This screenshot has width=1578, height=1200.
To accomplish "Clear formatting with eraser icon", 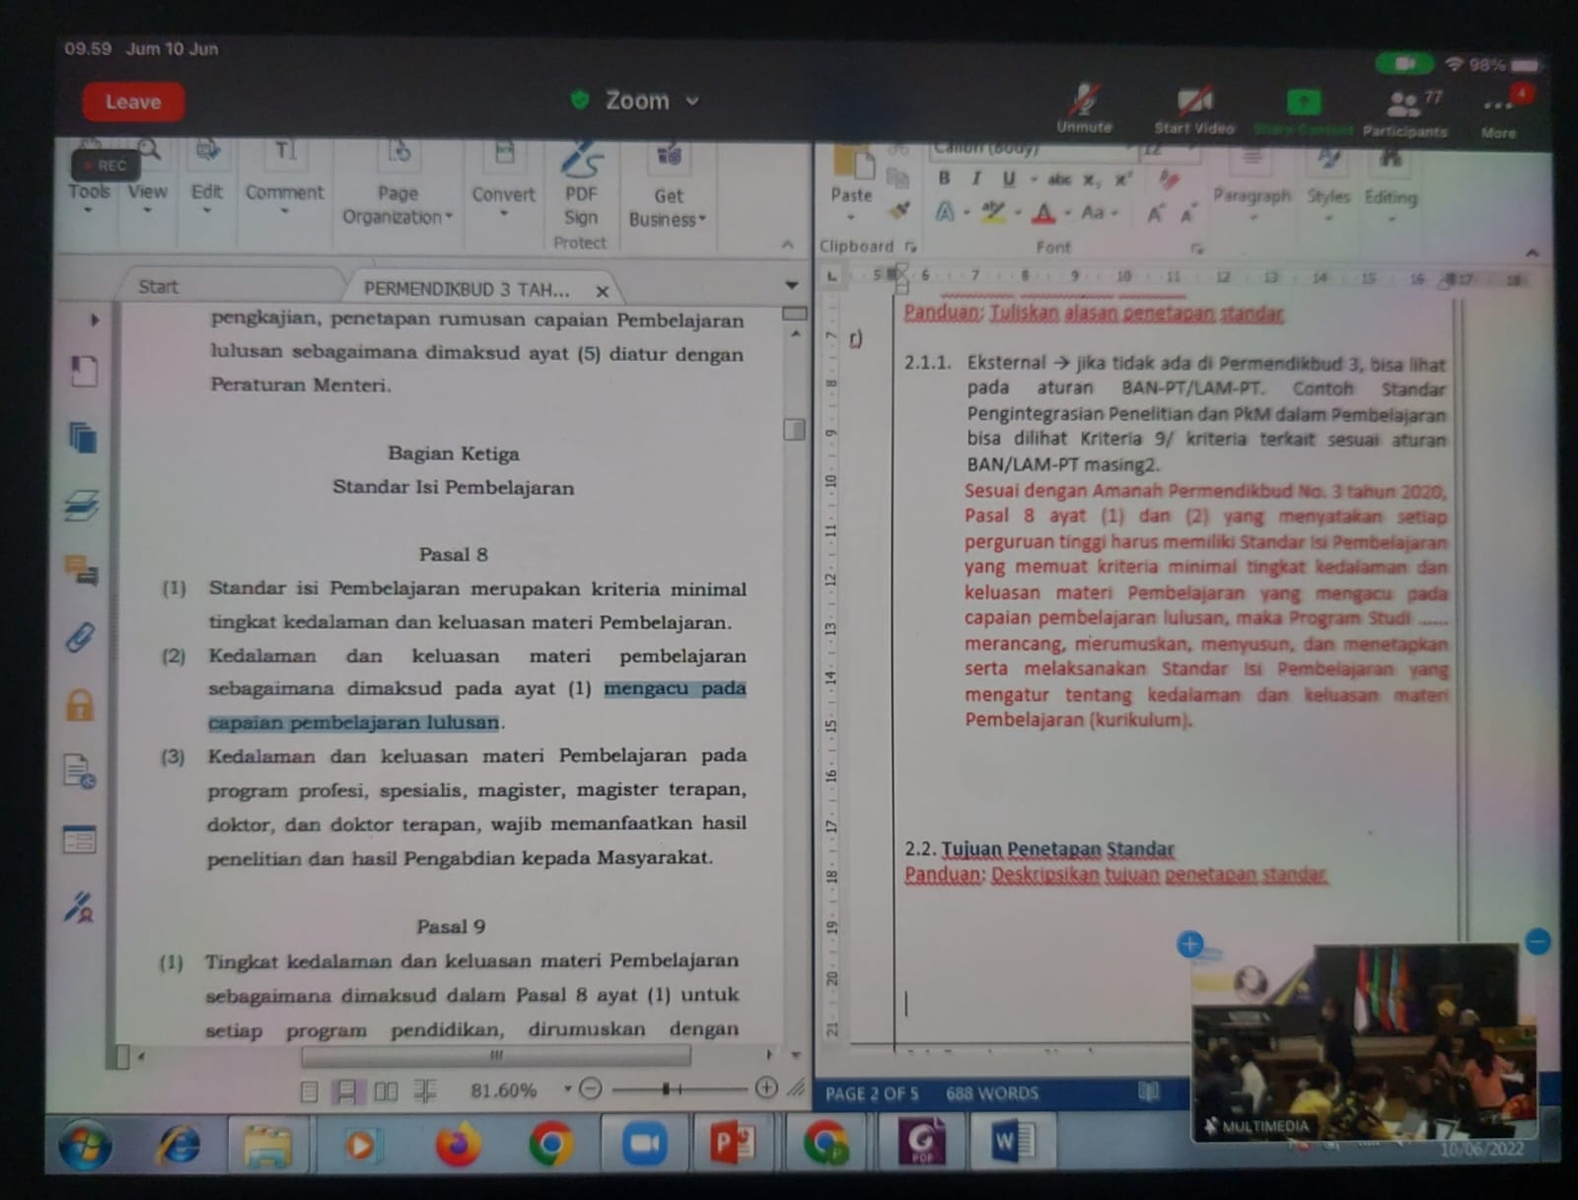I will (1170, 179).
